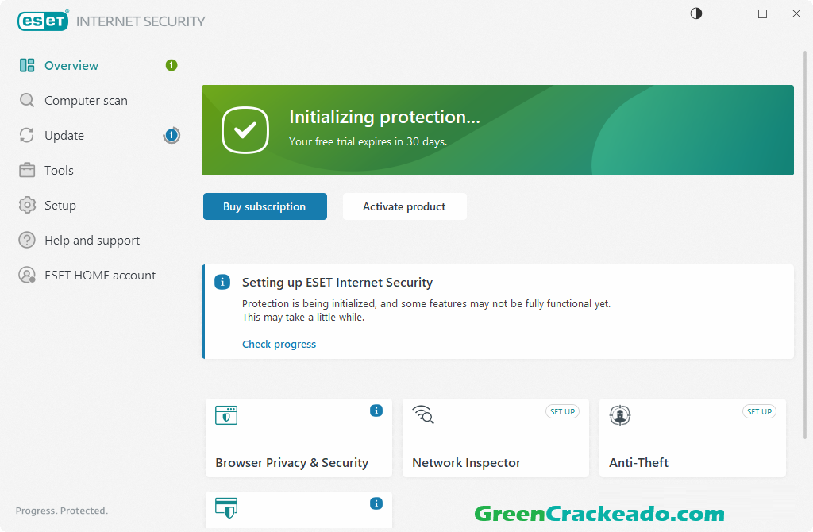Click the Setup gear icon
813x532 pixels.
click(26, 205)
